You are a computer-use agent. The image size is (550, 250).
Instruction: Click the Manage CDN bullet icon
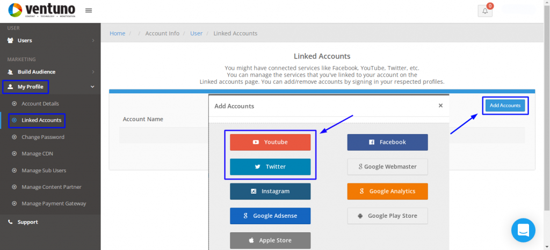[15, 154]
